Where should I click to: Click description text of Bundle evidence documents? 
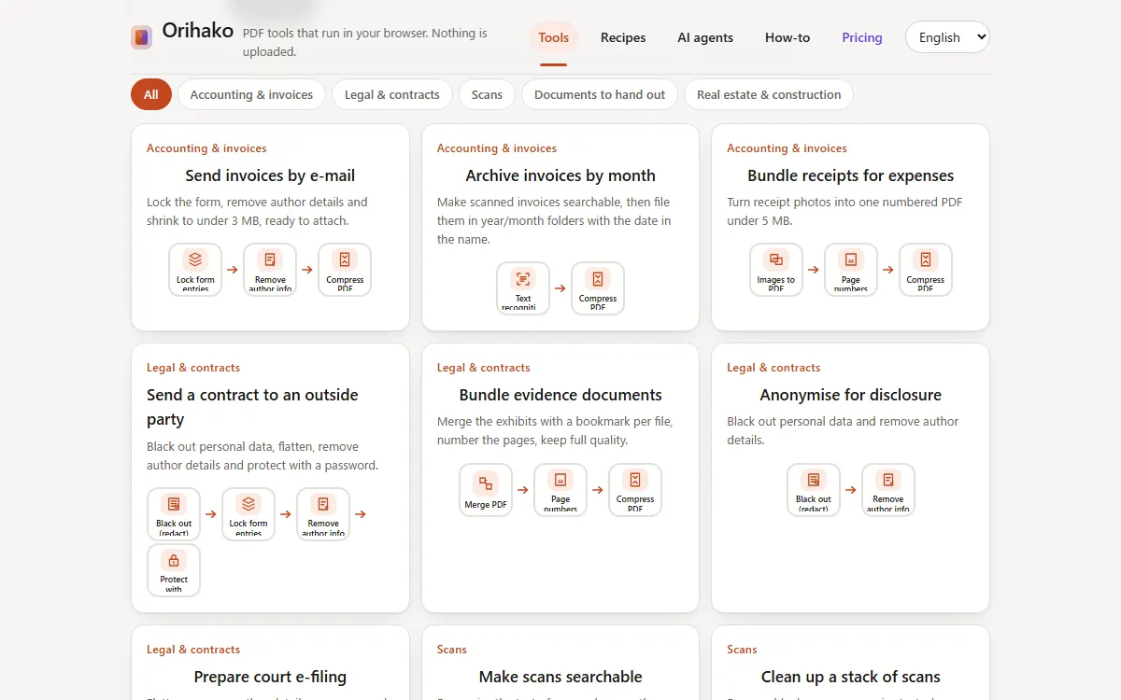(555, 430)
